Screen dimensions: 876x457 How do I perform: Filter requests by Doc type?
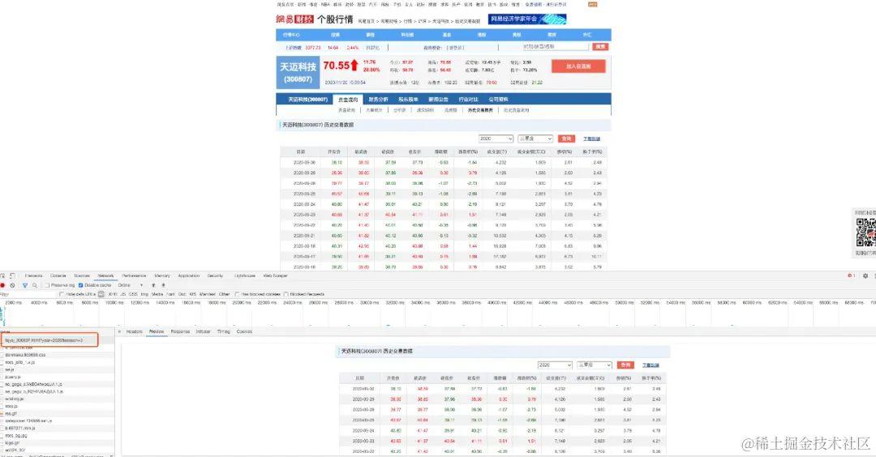(182, 294)
